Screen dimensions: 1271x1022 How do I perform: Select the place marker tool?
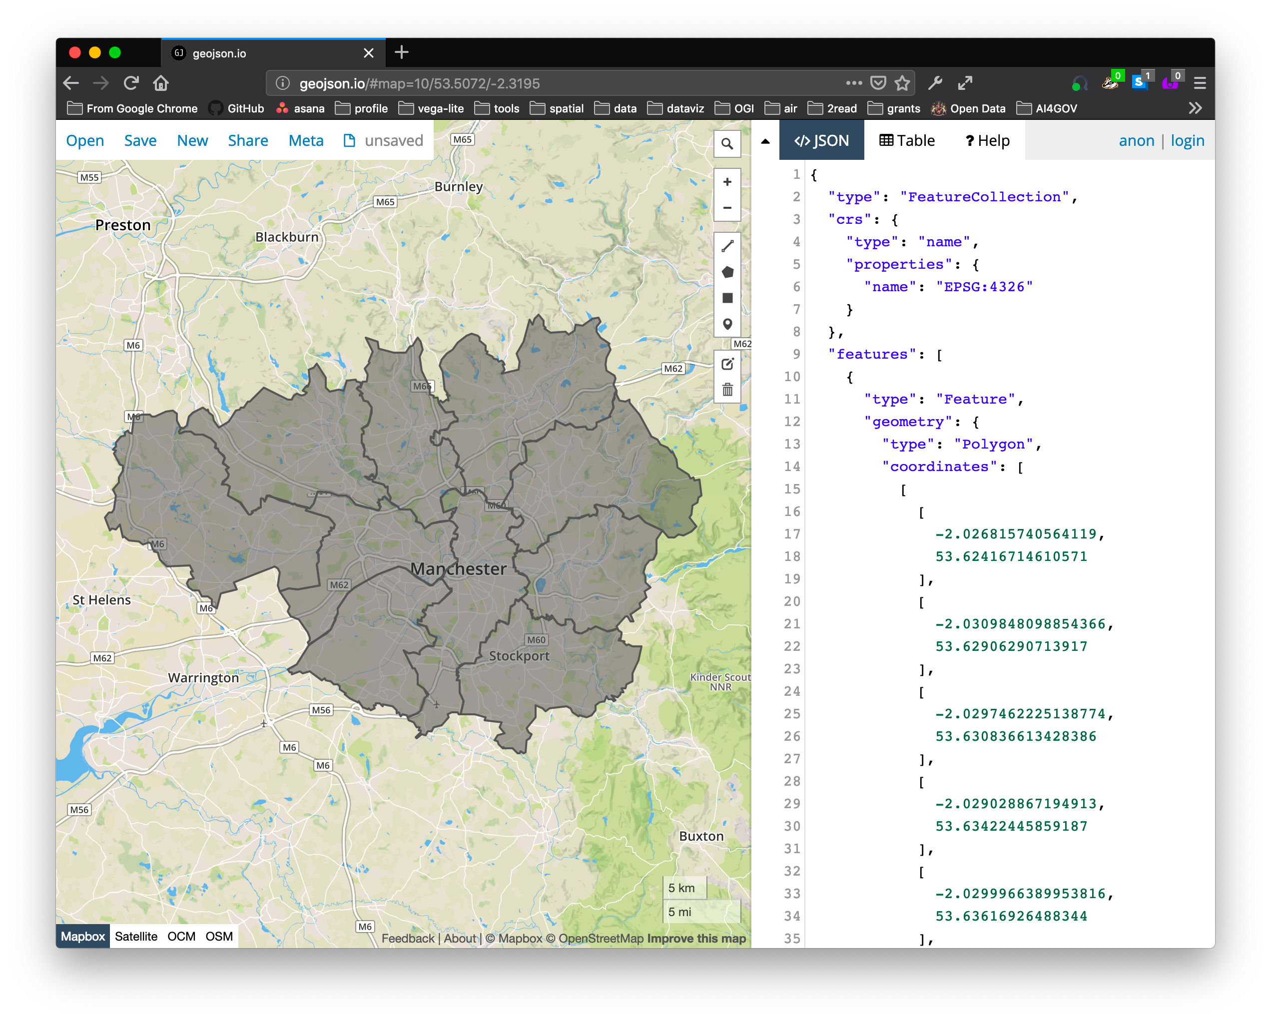point(727,324)
